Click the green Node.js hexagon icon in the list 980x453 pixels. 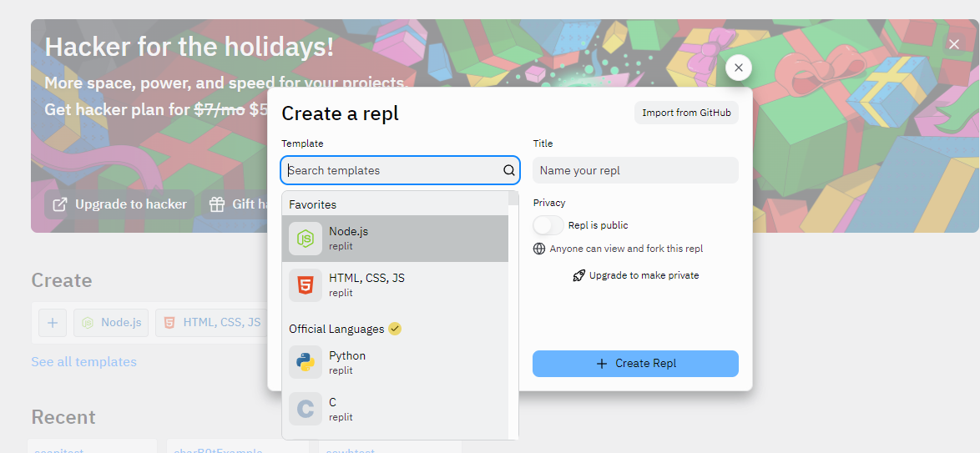pyautogui.click(x=306, y=239)
